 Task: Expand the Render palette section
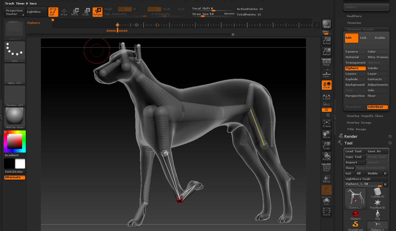(x=351, y=136)
